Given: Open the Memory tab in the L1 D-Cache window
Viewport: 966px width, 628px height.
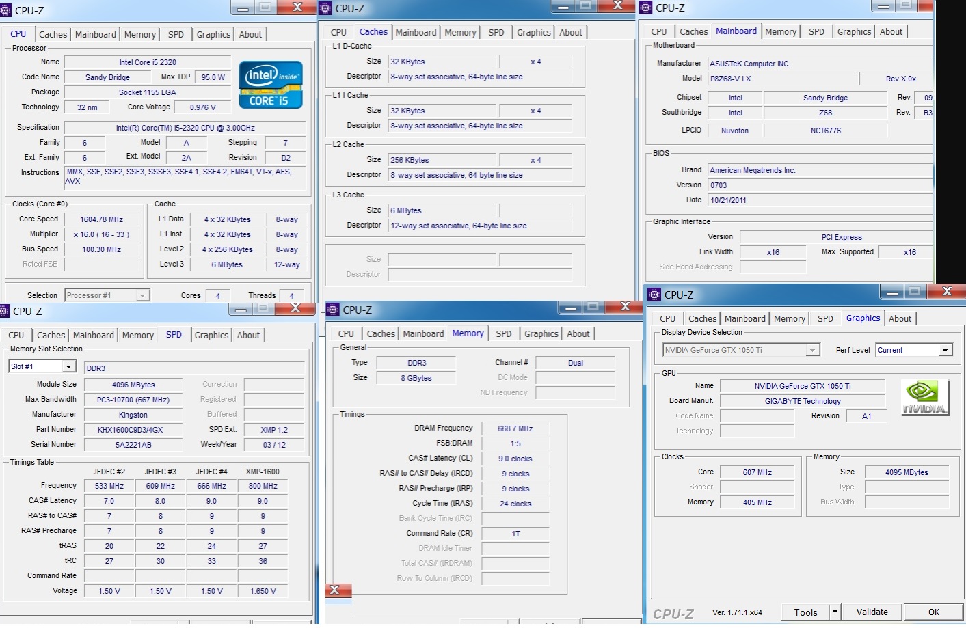Looking at the screenshot, I should tap(460, 32).
